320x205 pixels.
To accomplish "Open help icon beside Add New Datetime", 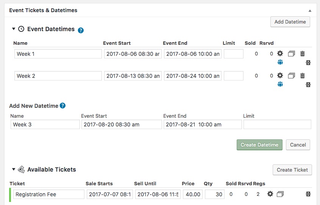I will [63, 106].
